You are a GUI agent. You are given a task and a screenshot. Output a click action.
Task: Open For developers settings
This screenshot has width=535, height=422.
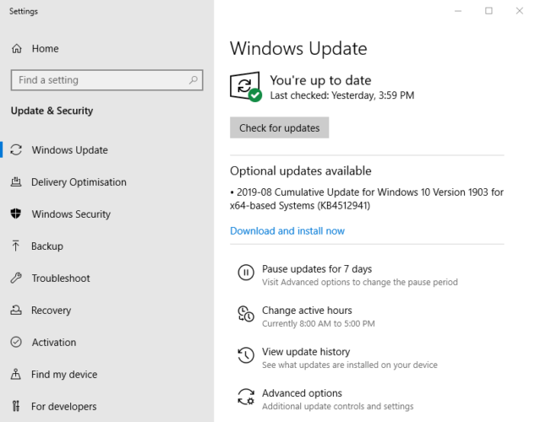[63, 406]
